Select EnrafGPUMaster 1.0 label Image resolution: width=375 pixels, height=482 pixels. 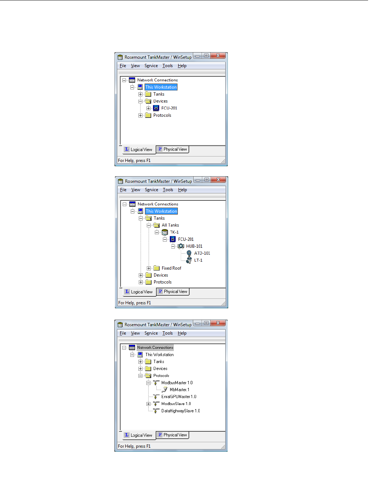179,397
